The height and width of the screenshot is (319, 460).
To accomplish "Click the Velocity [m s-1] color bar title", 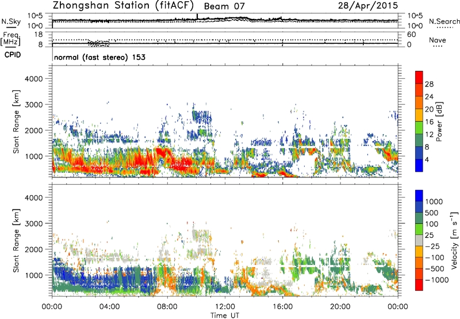I will tap(454, 240).
